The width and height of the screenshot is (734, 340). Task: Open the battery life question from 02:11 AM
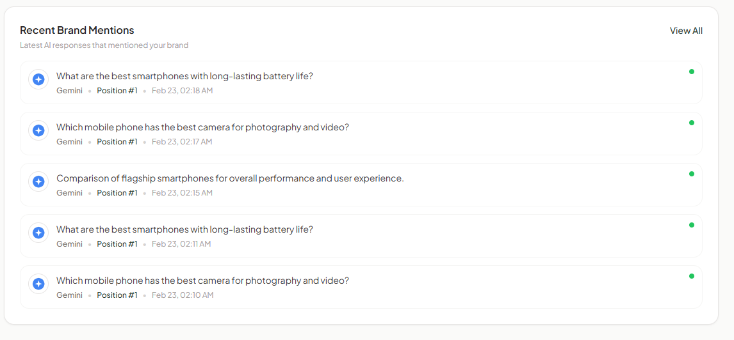tap(184, 229)
